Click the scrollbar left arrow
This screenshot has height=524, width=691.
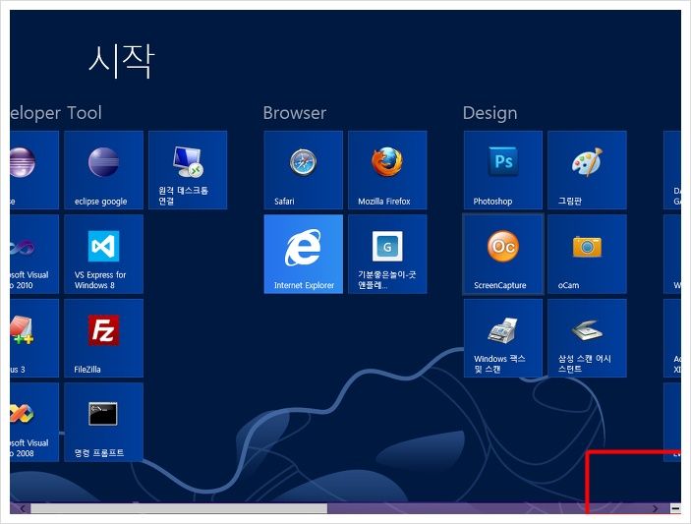tap(23, 508)
